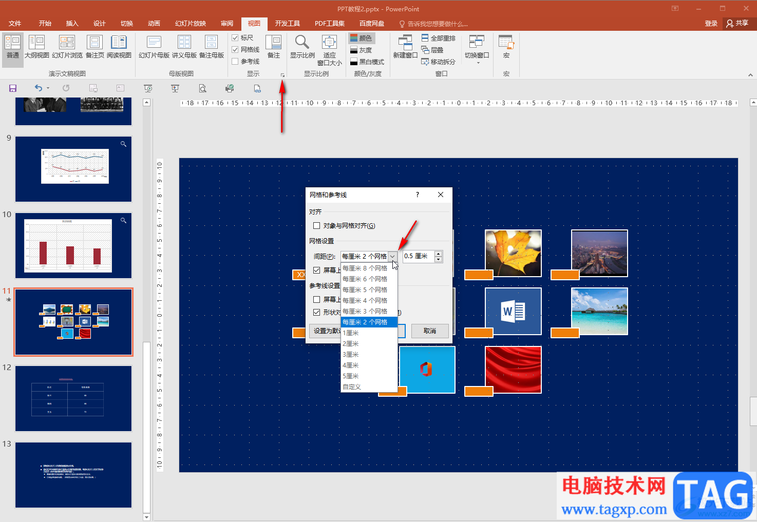Select Color mode (颜色)
The image size is (757, 522).
point(362,38)
